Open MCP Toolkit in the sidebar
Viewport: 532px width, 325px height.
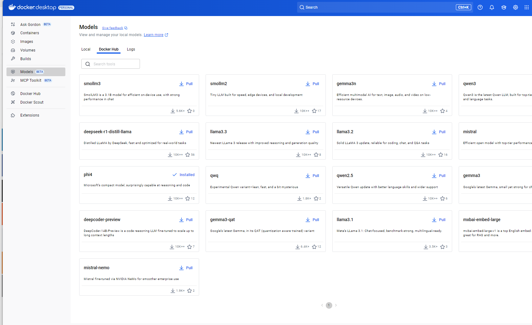[x=36, y=80]
